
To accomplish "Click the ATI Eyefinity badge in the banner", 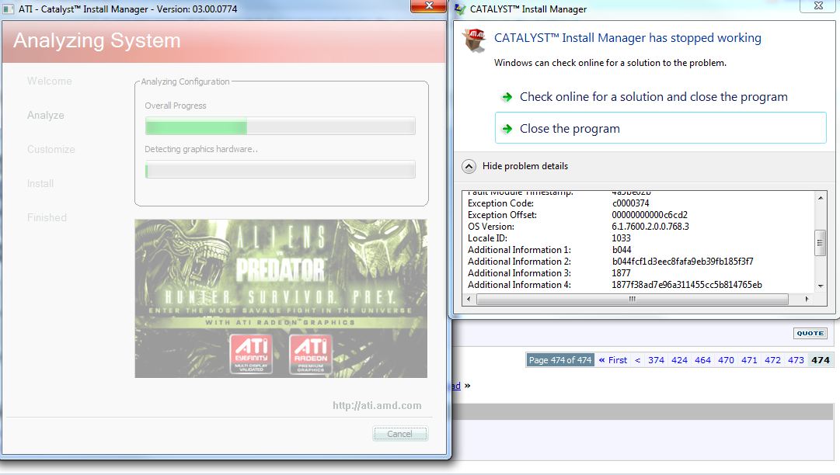I will 251,354.
